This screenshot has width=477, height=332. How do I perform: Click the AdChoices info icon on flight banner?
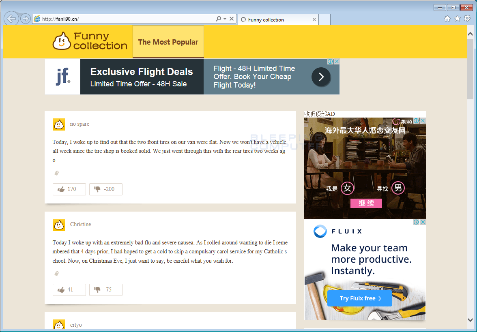(330, 62)
